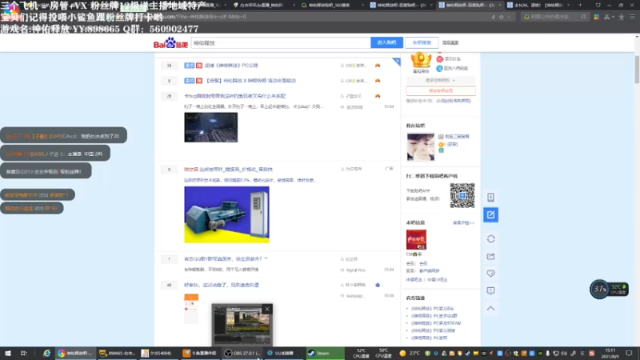Click the browser download arrow icon
The height and width of the screenshot is (360, 640).
tap(622, 17)
